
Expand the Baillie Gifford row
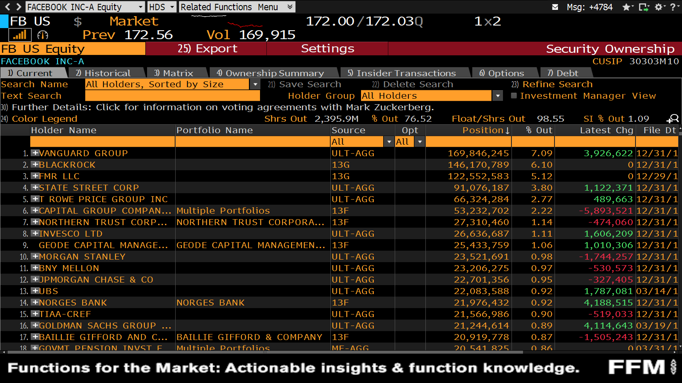click(35, 337)
